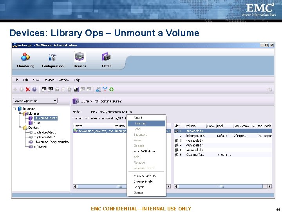This screenshot has height=212, width=282.
Task: Open the Help menu
Action: click(76, 80)
